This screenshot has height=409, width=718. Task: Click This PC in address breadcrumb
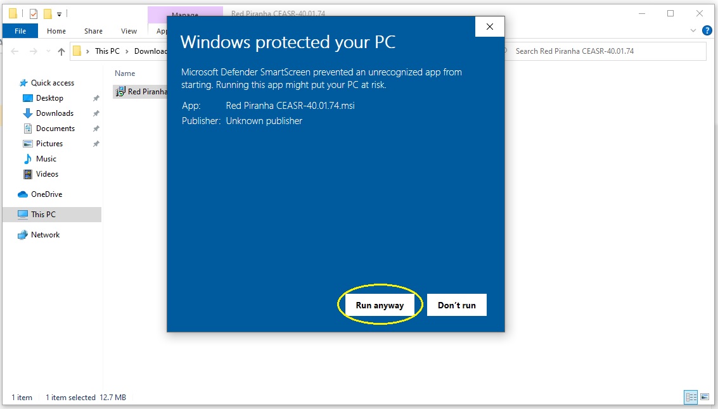click(107, 51)
